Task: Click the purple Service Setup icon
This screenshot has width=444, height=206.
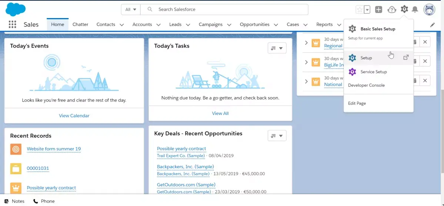Action: (x=352, y=72)
